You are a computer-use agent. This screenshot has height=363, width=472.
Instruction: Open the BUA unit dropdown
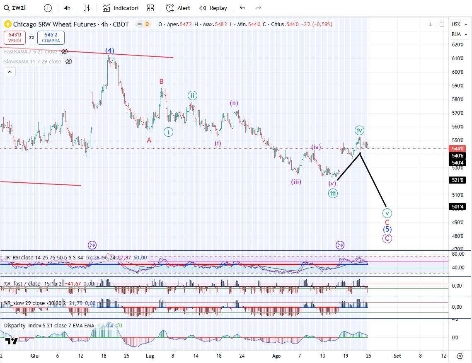(456, 34)
